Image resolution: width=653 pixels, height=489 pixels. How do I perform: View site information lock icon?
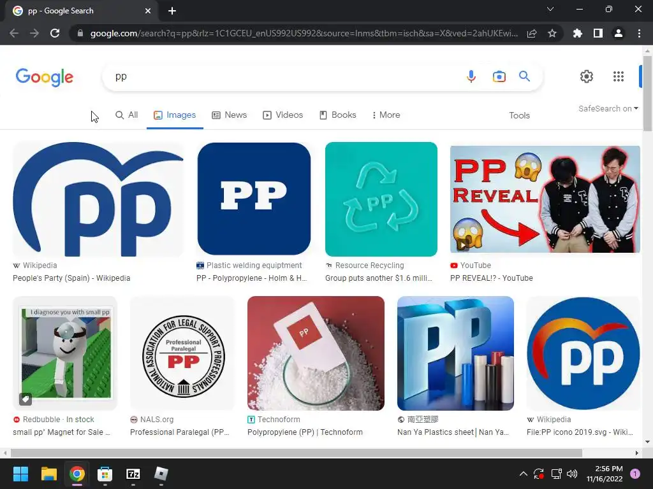[x=80, y=33]
